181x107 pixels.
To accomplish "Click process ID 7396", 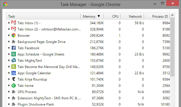I will click(x=166, y=42).
